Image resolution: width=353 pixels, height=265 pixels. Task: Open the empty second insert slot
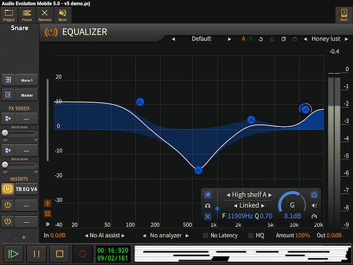coord(26,205)
